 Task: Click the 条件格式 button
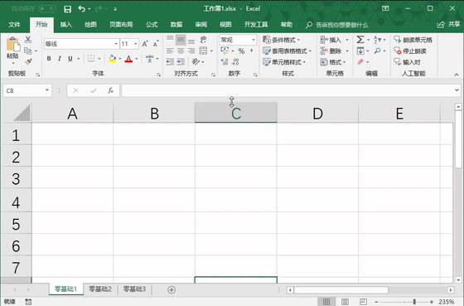pyautogui.click(x=282, y=40)
